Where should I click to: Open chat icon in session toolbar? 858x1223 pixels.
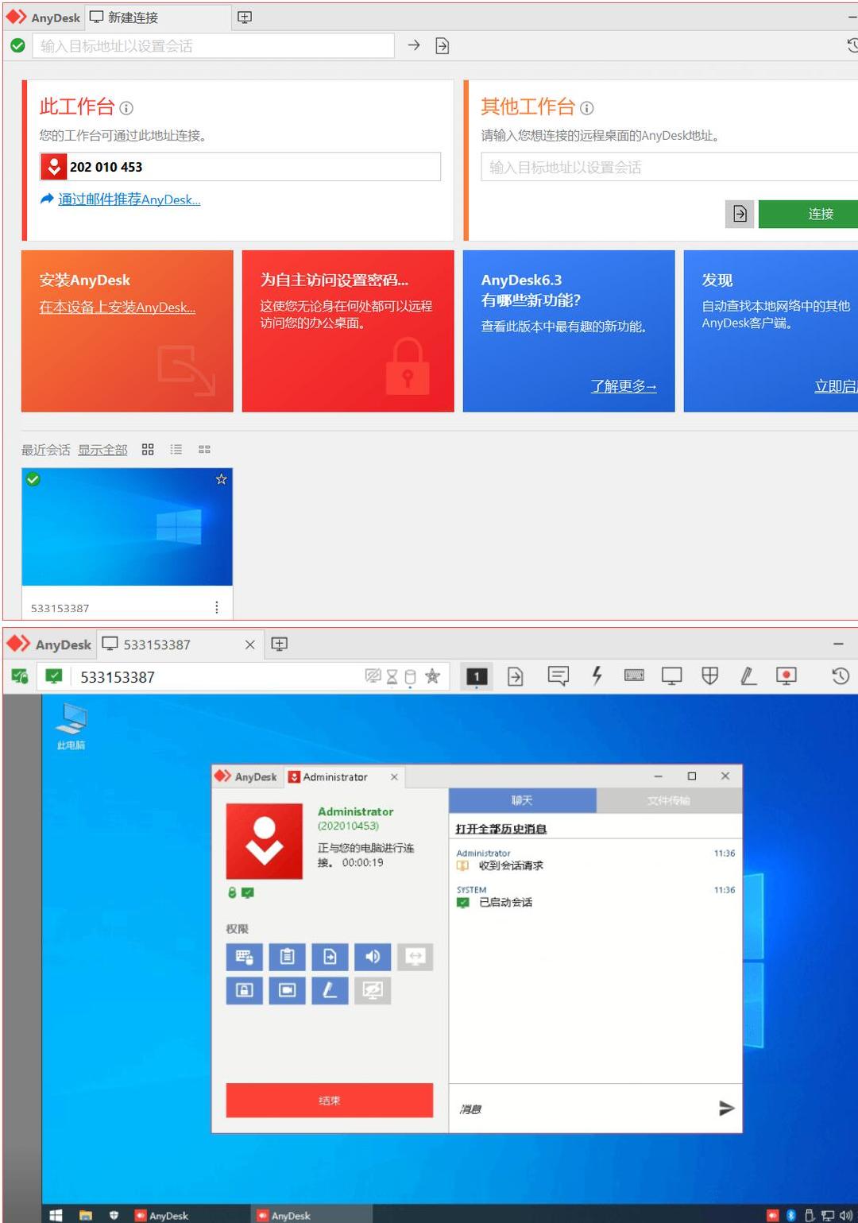558,676
